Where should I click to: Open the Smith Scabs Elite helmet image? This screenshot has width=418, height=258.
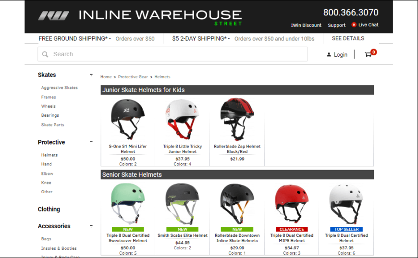[x=183, y=204]
